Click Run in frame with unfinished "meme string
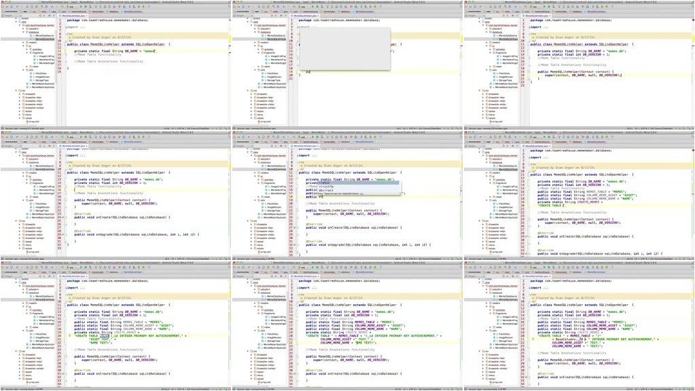This screenshot has width=695, height=391. point(81,7)
